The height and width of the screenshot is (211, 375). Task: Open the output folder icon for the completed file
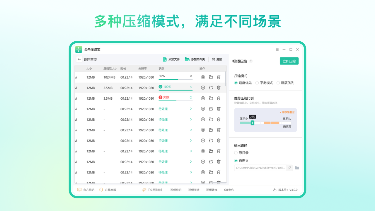pos(211,88)
